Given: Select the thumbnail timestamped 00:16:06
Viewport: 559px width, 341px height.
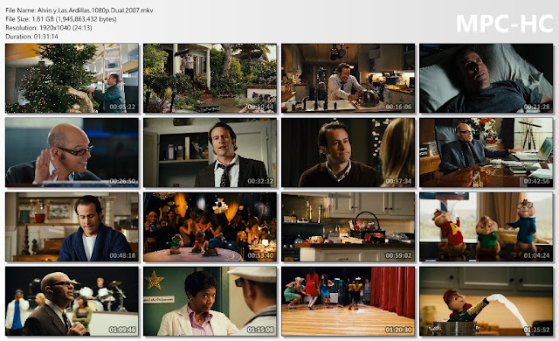Looking at the screenshot, I should coord(348,78).
